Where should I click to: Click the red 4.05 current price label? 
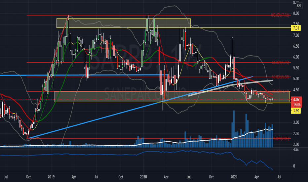pos(296,100)
